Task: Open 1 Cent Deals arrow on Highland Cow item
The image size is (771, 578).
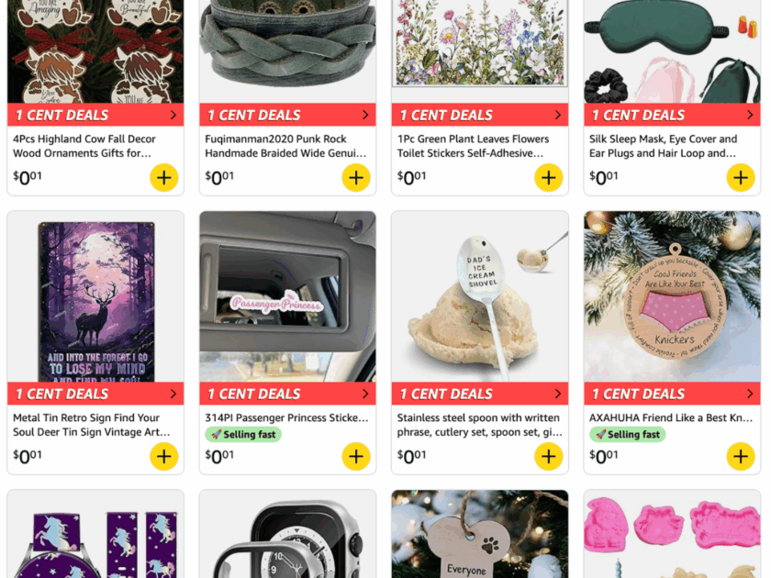Action: tap(173, 115)
